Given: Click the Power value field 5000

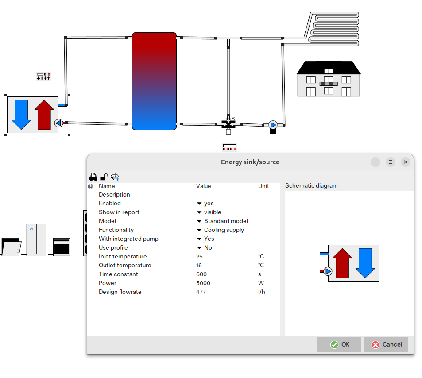Looking at the screenshot, I should pos(203,283).
